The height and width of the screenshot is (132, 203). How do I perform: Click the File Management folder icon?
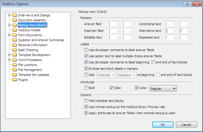tap(15, 70)
